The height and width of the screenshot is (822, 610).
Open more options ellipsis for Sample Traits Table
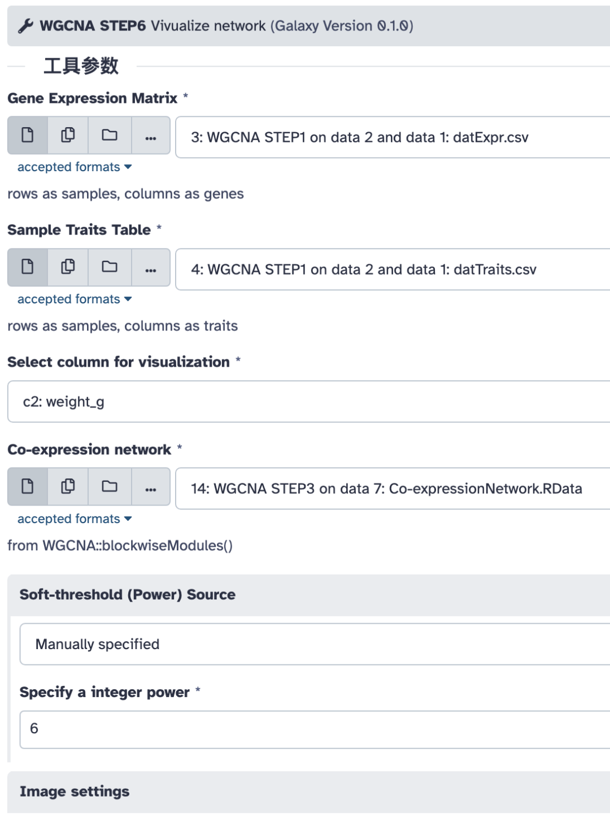(x=150, y=268)
